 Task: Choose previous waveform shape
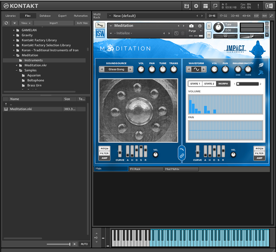(x=189, y=69)
